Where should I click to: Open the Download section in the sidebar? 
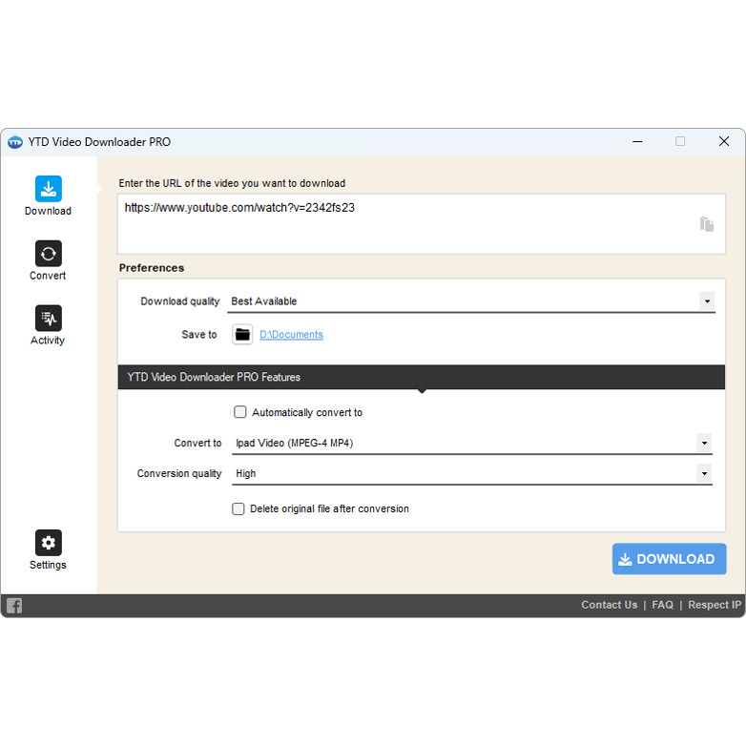pyautogui.click(x=48, y=196)
